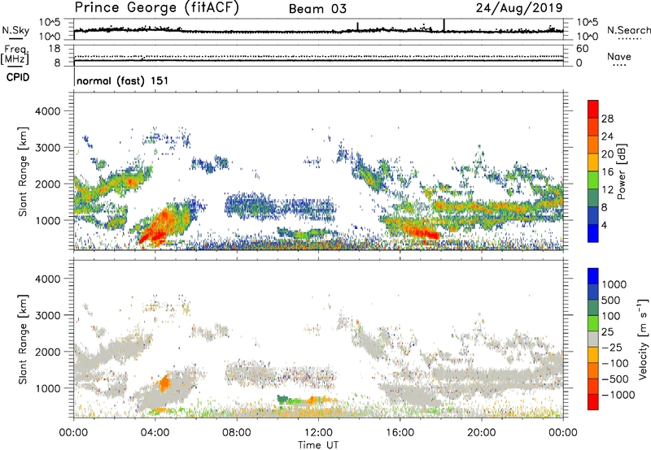Select the 'Freq. [MHz]' axis label
651x450 pixels.
15,54
